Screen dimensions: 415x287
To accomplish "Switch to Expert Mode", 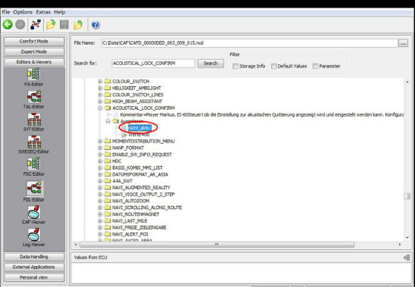I will (x=34, y=51).
